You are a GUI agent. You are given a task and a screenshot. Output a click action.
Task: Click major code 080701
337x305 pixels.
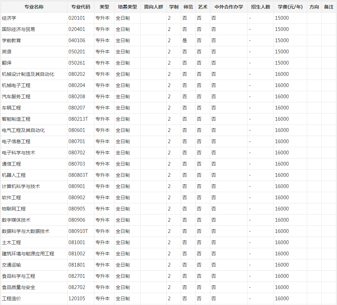(x=77, y=141)
